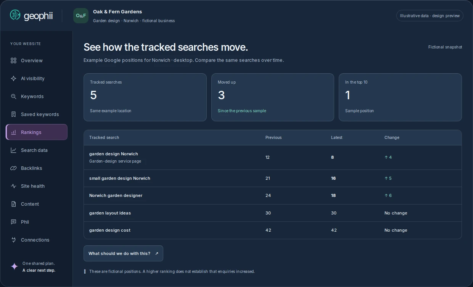Viewport: 473px width, 287px height.
Task: Click the What should we do with this button
Action: [x=123, y=253]
